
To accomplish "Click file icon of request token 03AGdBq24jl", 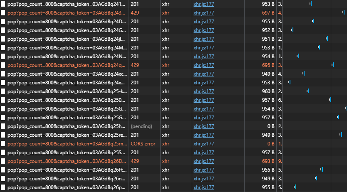I will 3,39.
